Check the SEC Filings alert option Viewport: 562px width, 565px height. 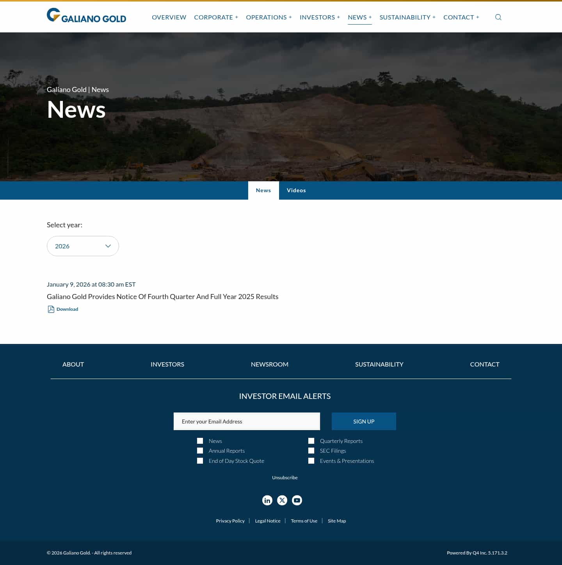311,450
